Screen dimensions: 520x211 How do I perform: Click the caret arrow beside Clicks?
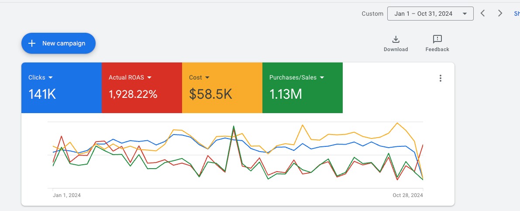pyautogui.click(x=51, y=77)
